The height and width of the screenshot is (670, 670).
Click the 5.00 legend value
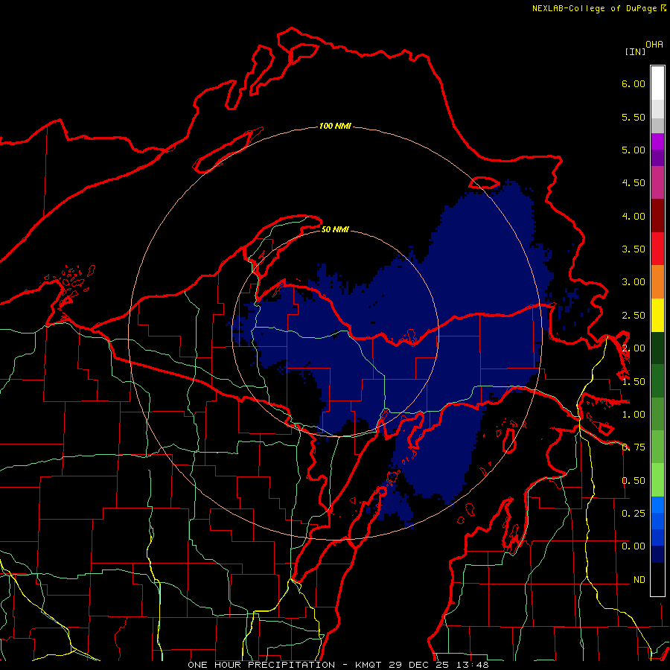(634, 150)
